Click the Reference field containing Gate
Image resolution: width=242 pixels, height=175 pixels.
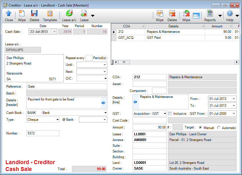pos(67,87)
